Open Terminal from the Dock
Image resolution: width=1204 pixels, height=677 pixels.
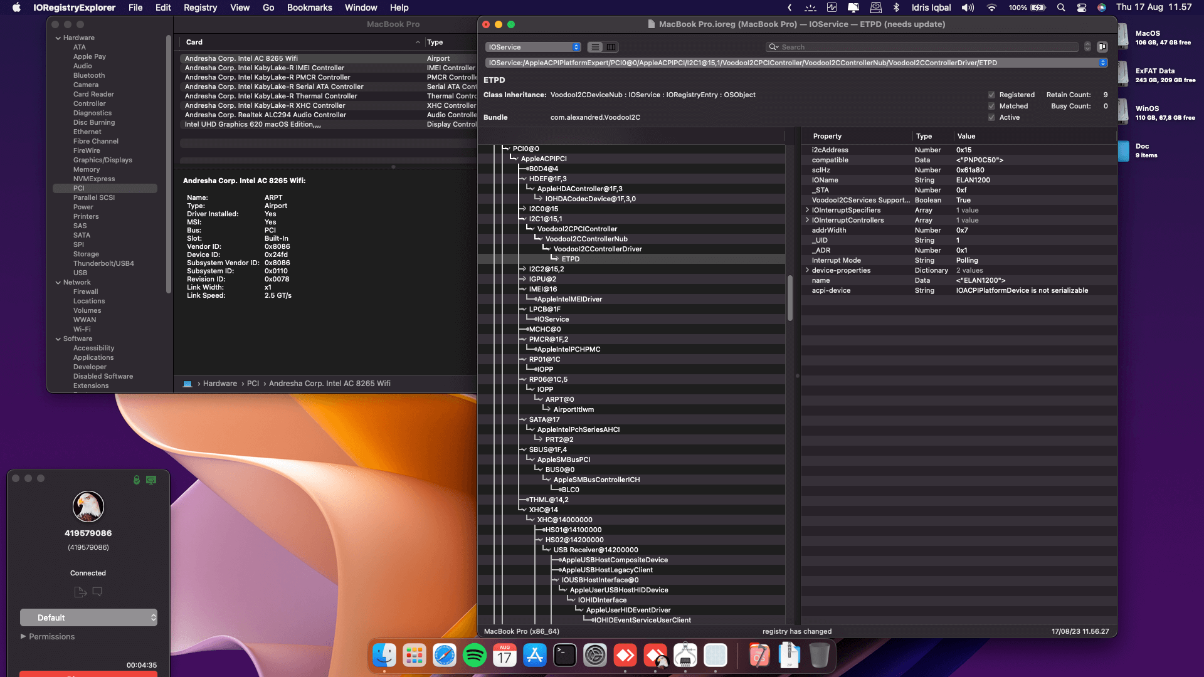[565, 656]
